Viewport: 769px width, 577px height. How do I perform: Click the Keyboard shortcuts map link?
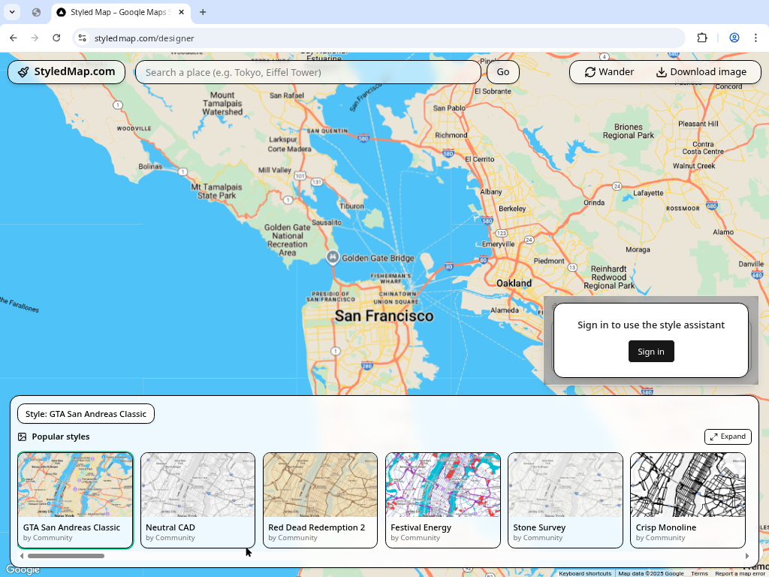[x=585, y=573]
